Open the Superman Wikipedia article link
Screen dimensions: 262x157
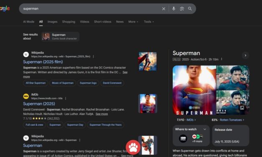33,145
